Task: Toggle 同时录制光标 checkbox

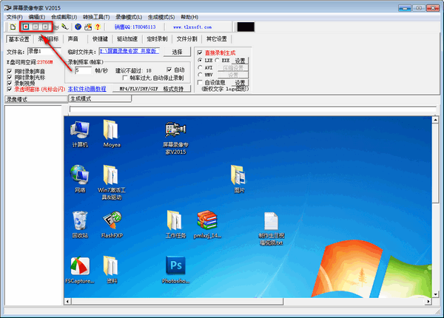Action: pyautogui.click(x=10, y=77)
